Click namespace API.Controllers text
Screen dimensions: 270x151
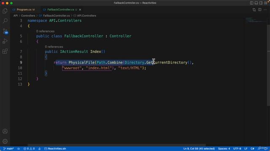54,21
